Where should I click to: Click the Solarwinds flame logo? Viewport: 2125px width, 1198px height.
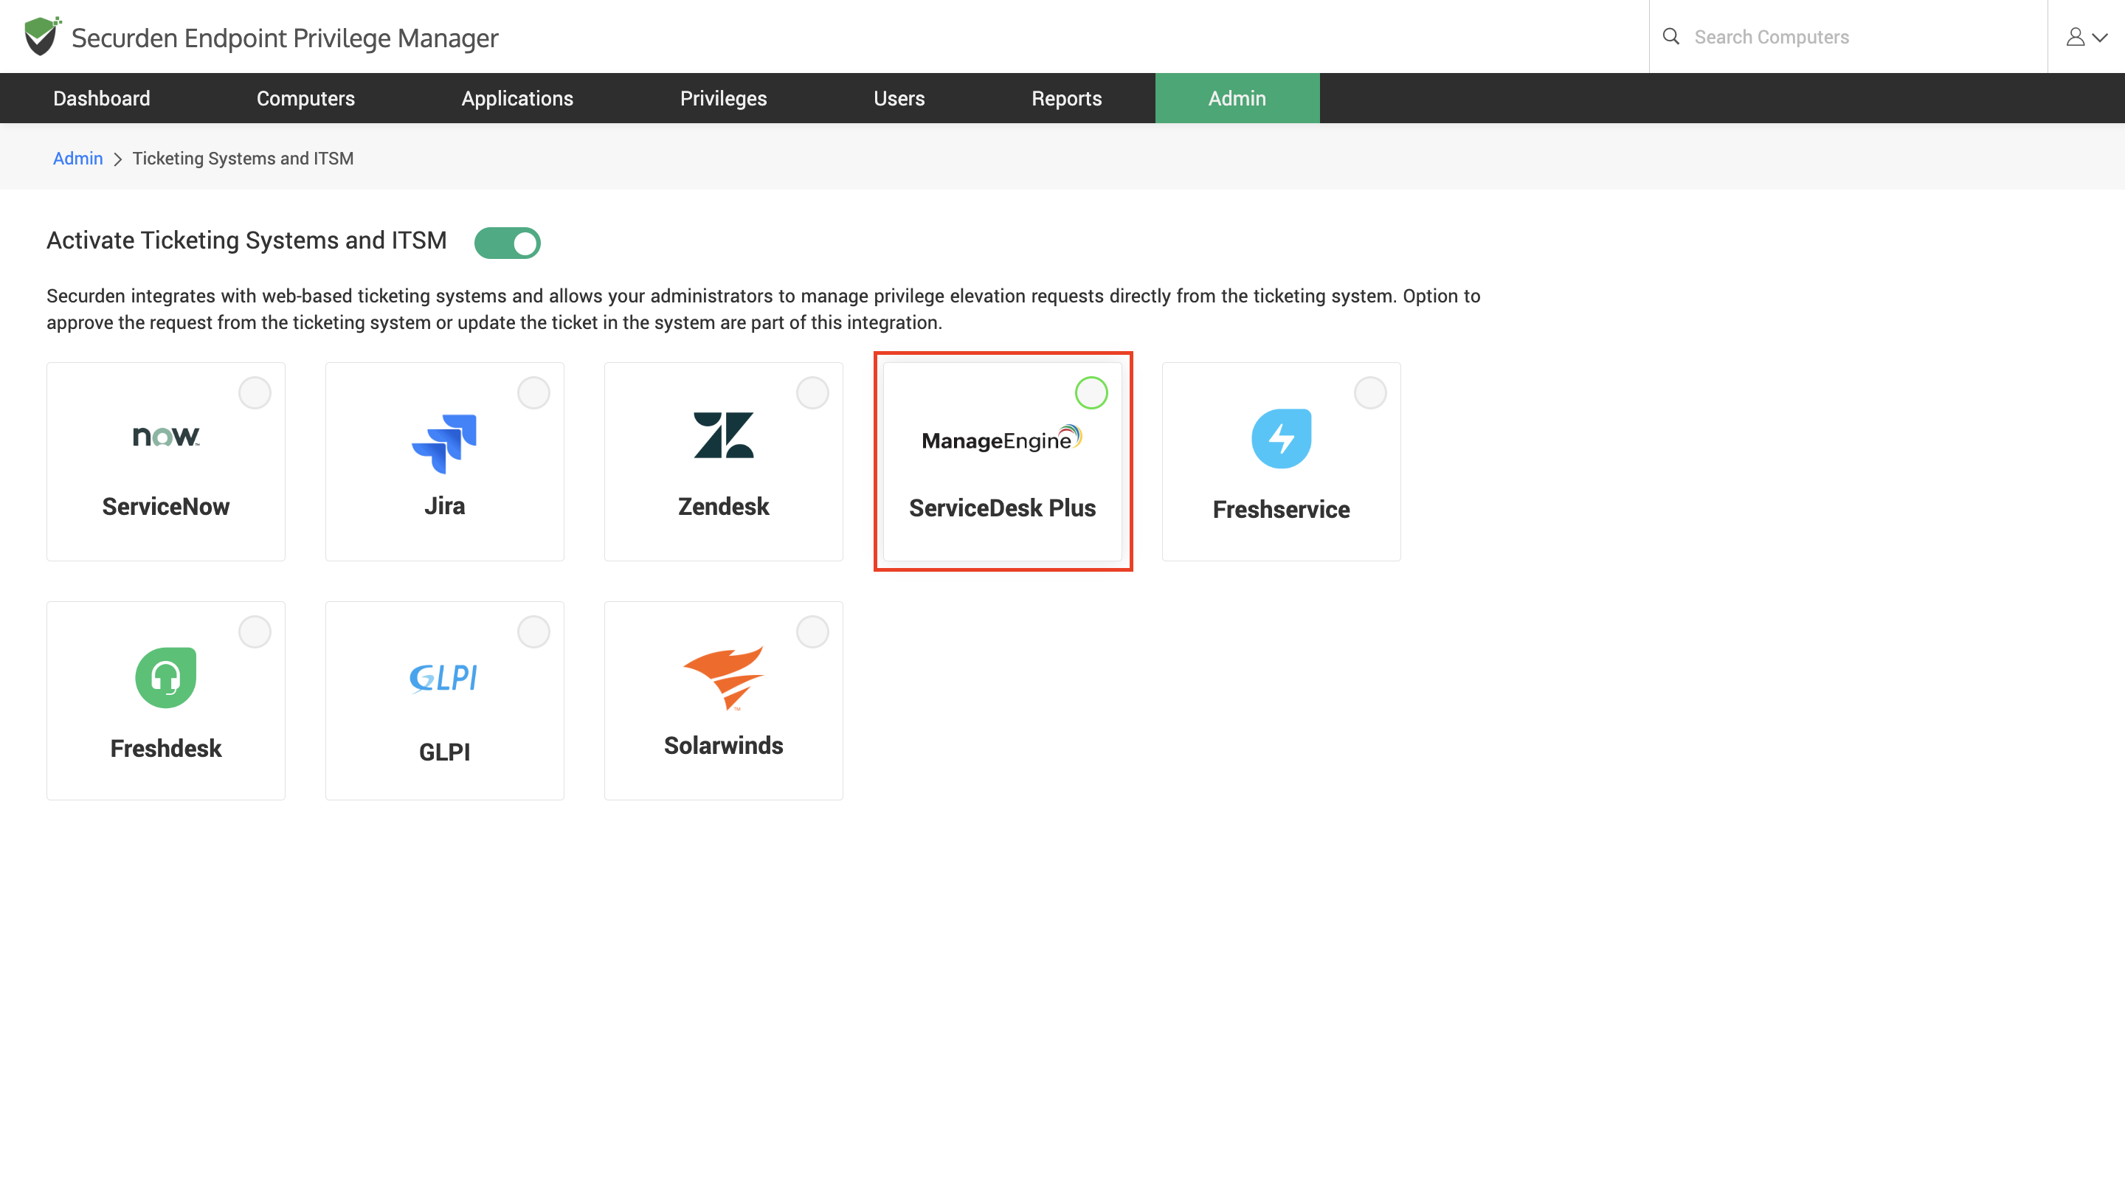pos(723,678)
